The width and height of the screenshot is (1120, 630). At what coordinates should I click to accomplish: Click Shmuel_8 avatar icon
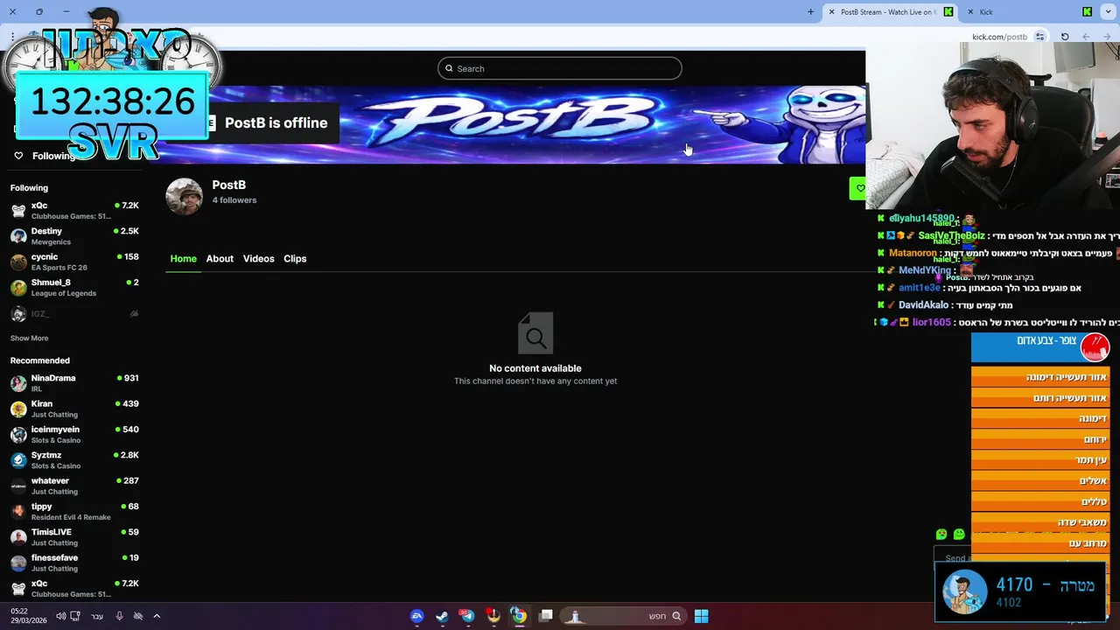(x=18, y=288)
